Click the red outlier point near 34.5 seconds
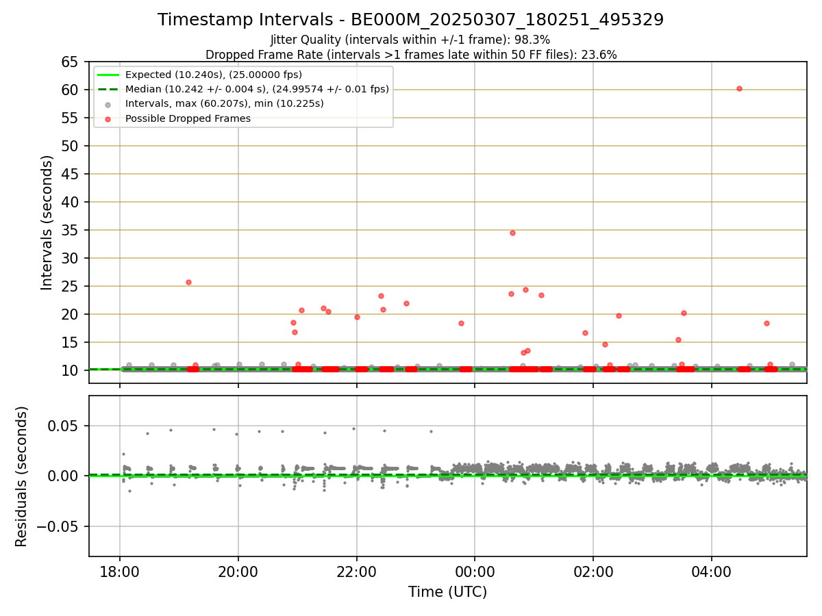822x616 pixels. (512, 233)
